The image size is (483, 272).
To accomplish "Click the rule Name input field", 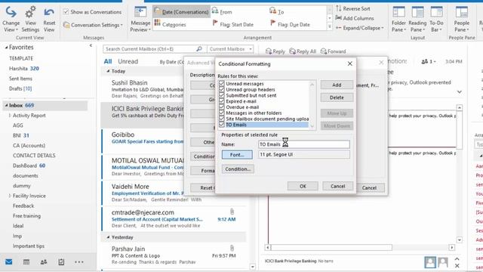I will 304,144.
